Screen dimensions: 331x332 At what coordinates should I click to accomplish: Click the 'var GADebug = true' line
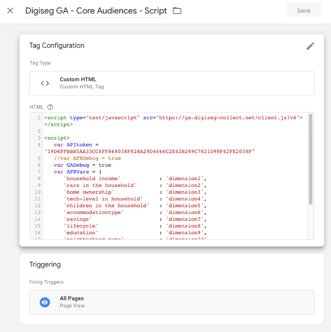point(83,165)
